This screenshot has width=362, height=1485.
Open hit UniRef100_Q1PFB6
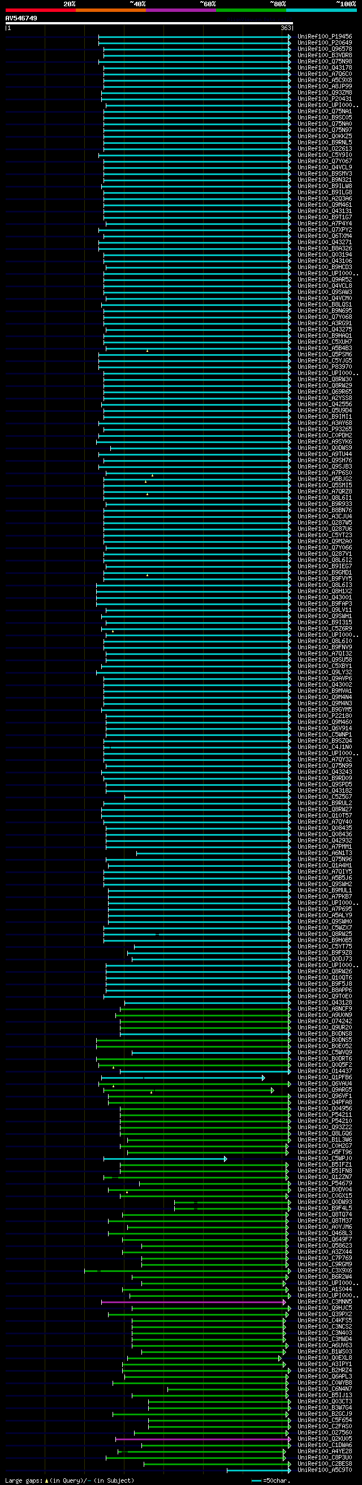point(325,1078)
